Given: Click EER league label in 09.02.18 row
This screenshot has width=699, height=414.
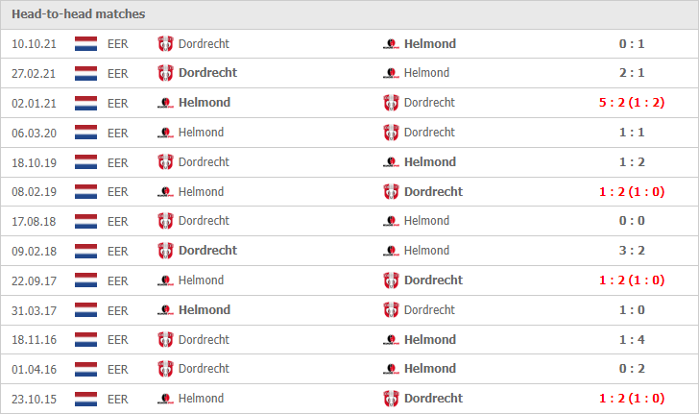Looking at the screenshot, I should 118,251.
